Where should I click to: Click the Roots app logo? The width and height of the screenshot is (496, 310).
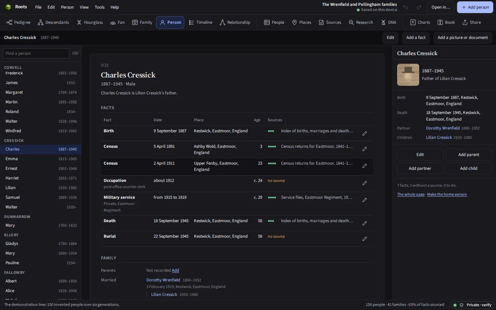[8, 7]
